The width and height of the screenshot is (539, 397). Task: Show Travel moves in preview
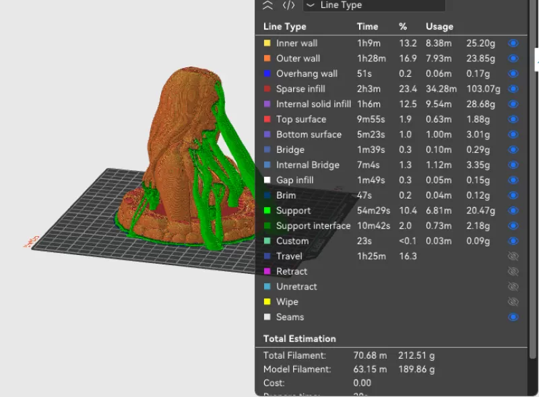(513, 256)
